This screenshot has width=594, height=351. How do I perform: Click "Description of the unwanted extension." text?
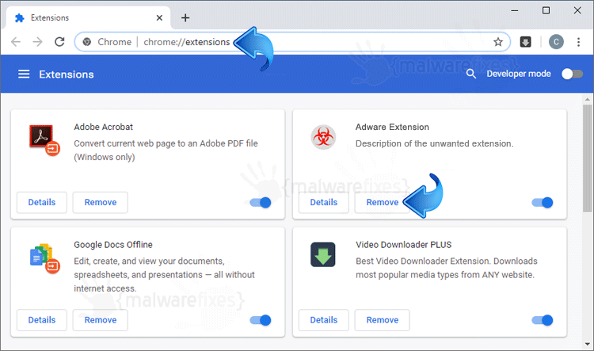click(x=434, y=143)
